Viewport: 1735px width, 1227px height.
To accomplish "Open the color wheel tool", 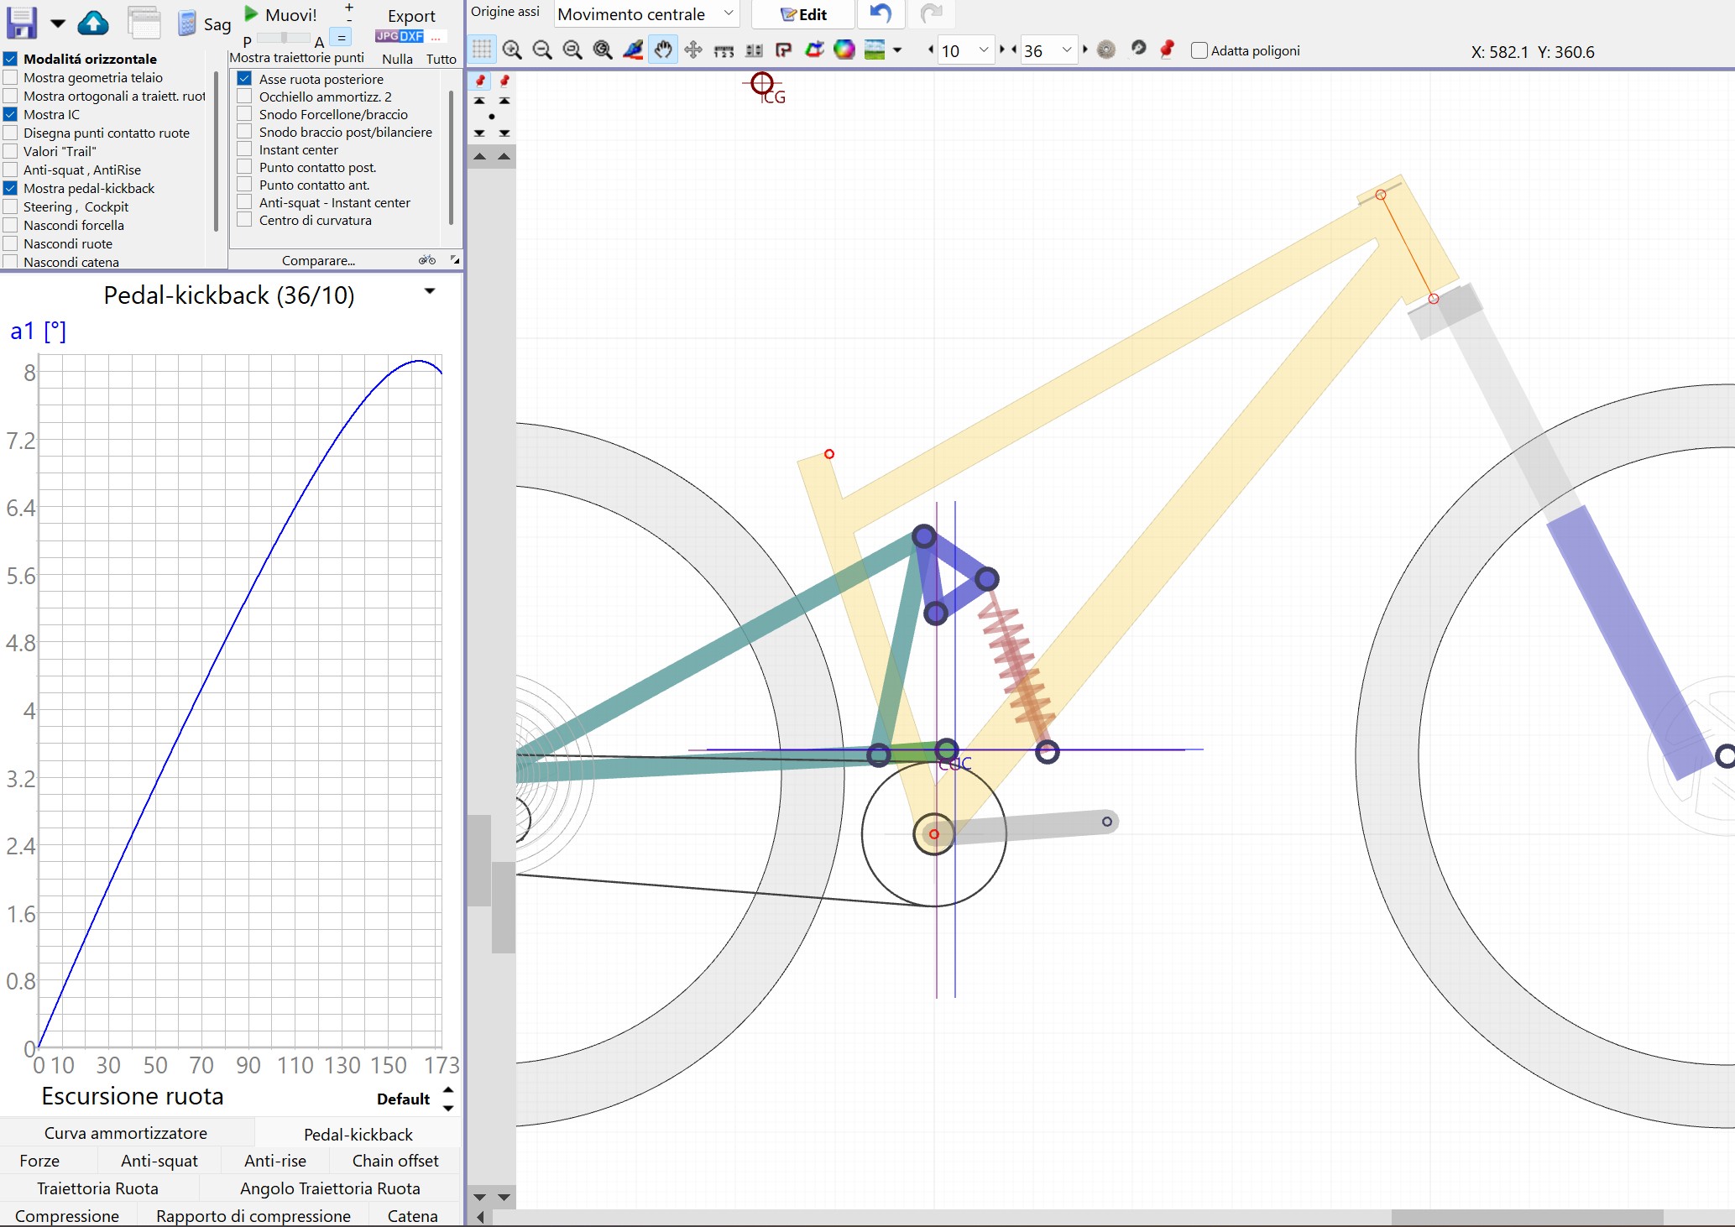I will coord(844,50).
